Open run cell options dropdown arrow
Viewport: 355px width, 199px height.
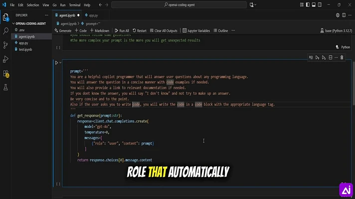60,63
